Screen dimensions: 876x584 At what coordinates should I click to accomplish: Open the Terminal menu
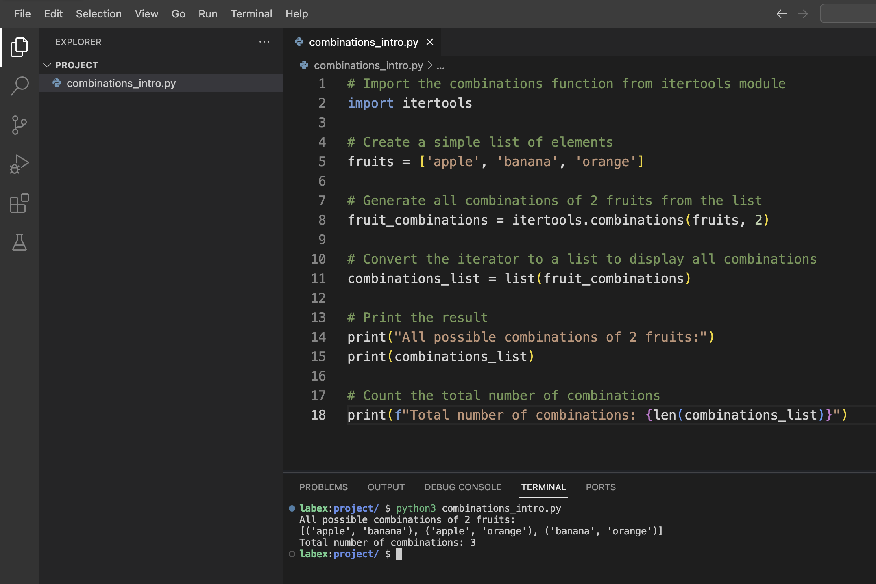[x=251, y=14]
